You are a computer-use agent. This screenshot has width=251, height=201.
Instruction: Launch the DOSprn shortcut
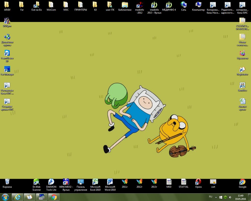click(7, 22)
